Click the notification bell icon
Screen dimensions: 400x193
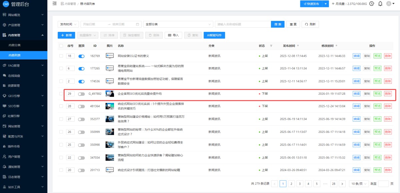[380, 4]
